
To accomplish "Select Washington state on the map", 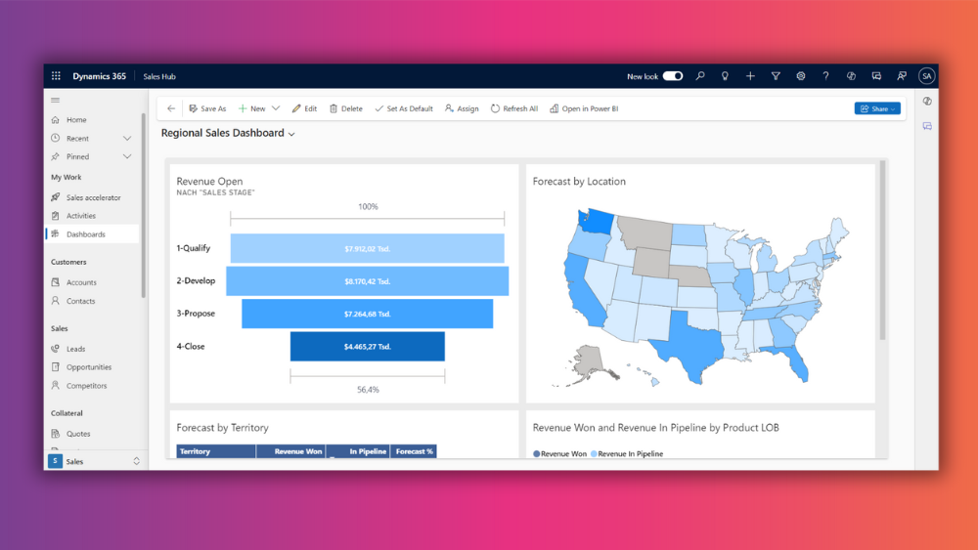I will (598, 221).
